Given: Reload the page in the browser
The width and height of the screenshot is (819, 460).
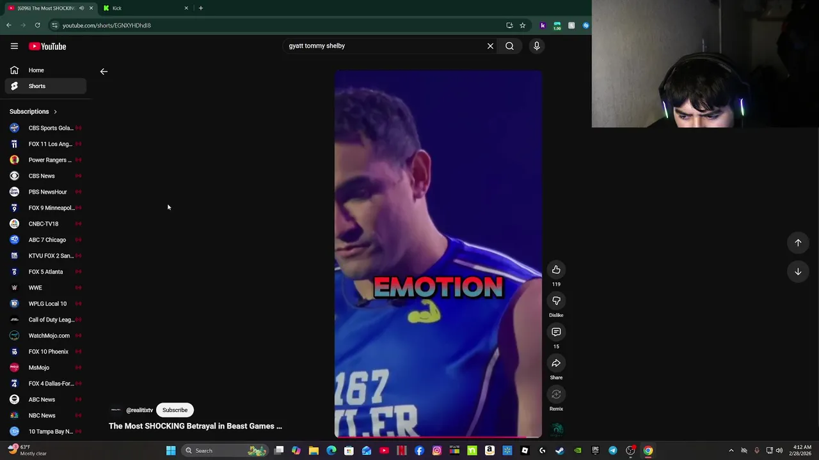Looking at the screenshot, I should pyautogui.click(x=37, y=26).
